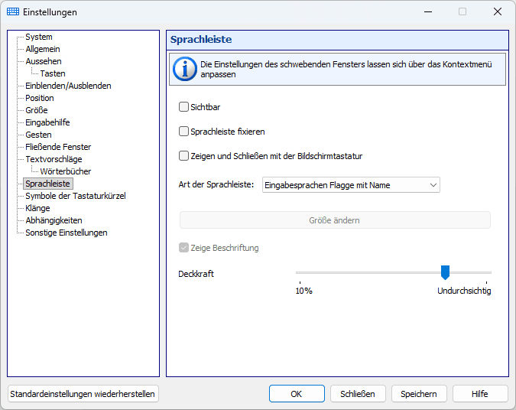Open the Gesten settings page

(38, 135)
